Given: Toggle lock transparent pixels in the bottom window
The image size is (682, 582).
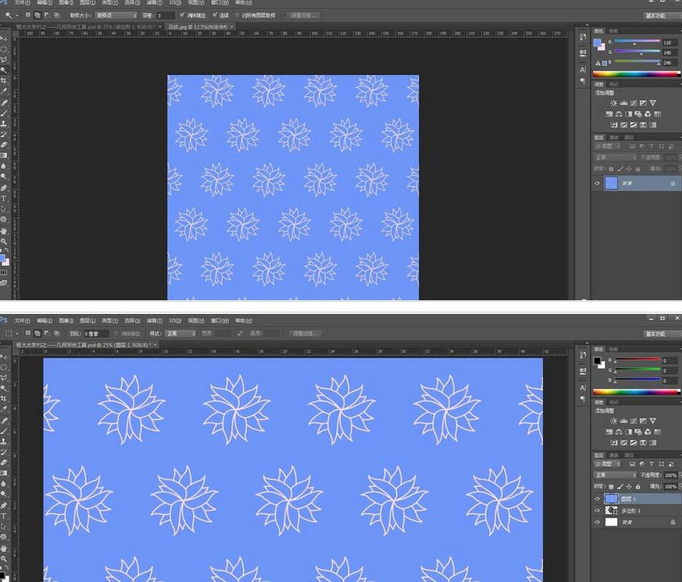Looking at the screenshot, I should 611,487.
